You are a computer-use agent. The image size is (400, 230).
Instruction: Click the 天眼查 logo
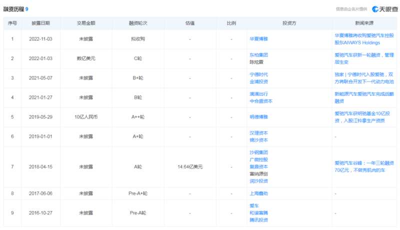click(384, 9)
